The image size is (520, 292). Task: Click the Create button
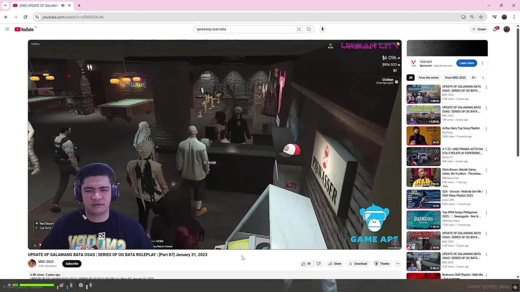pyautogui.click(x=479, y=29)
